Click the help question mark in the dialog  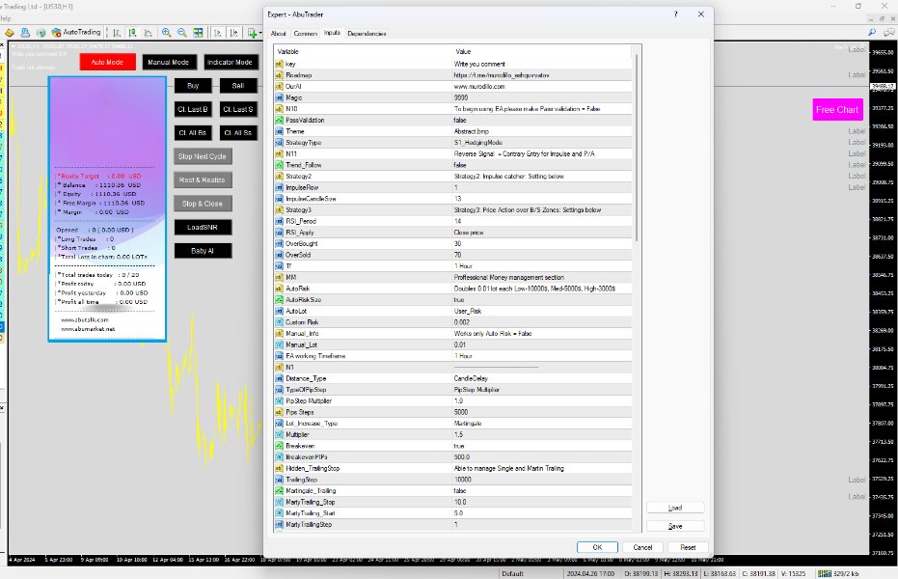coord(675,14)
